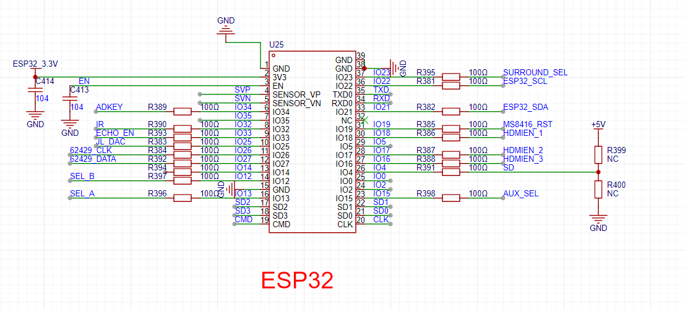The height and width of the screenshot is (310, 685).
Task: Select the R391 designator
Action: (x=426, y=167)
